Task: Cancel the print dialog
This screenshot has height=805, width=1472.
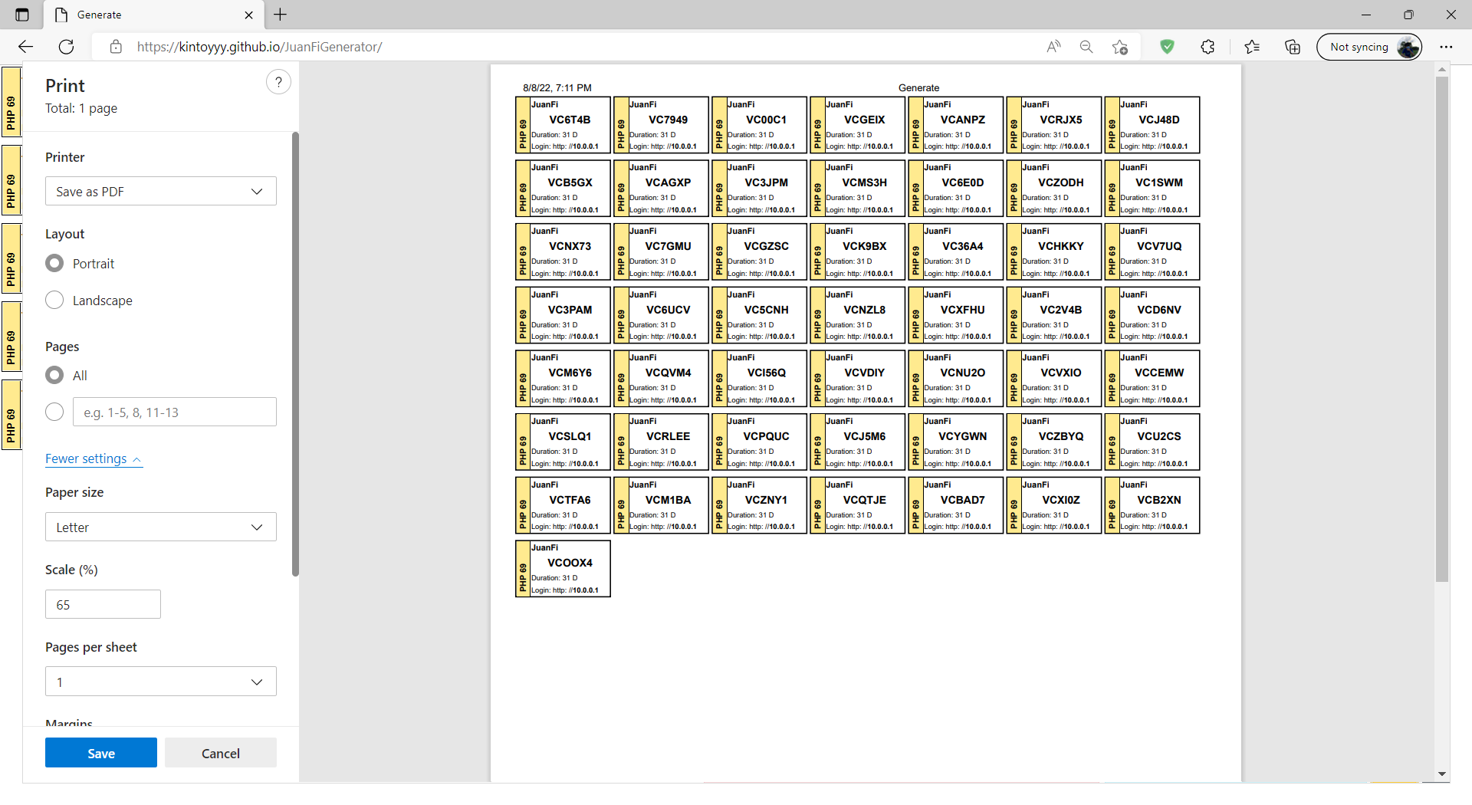Action: [221, 753]
